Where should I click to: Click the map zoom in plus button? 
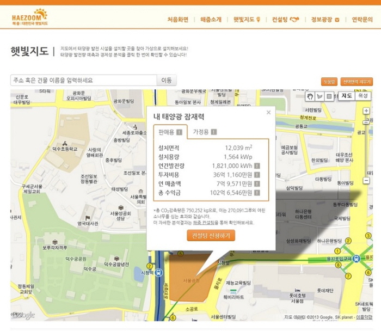[366, 111]
